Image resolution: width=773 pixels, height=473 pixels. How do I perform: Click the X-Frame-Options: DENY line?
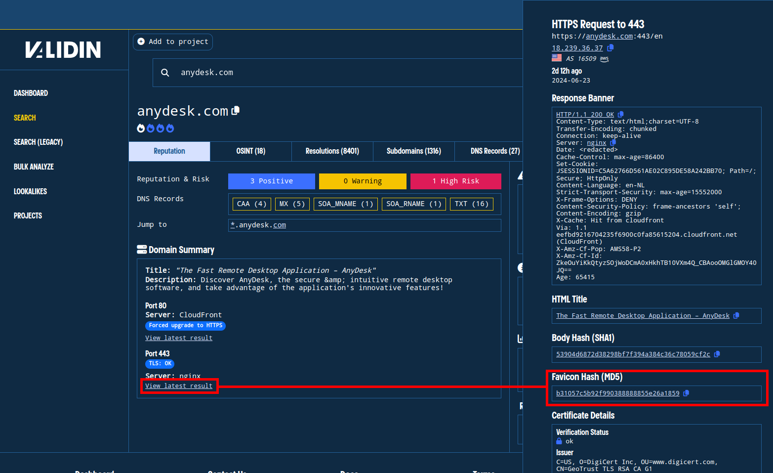pos(597,200)
